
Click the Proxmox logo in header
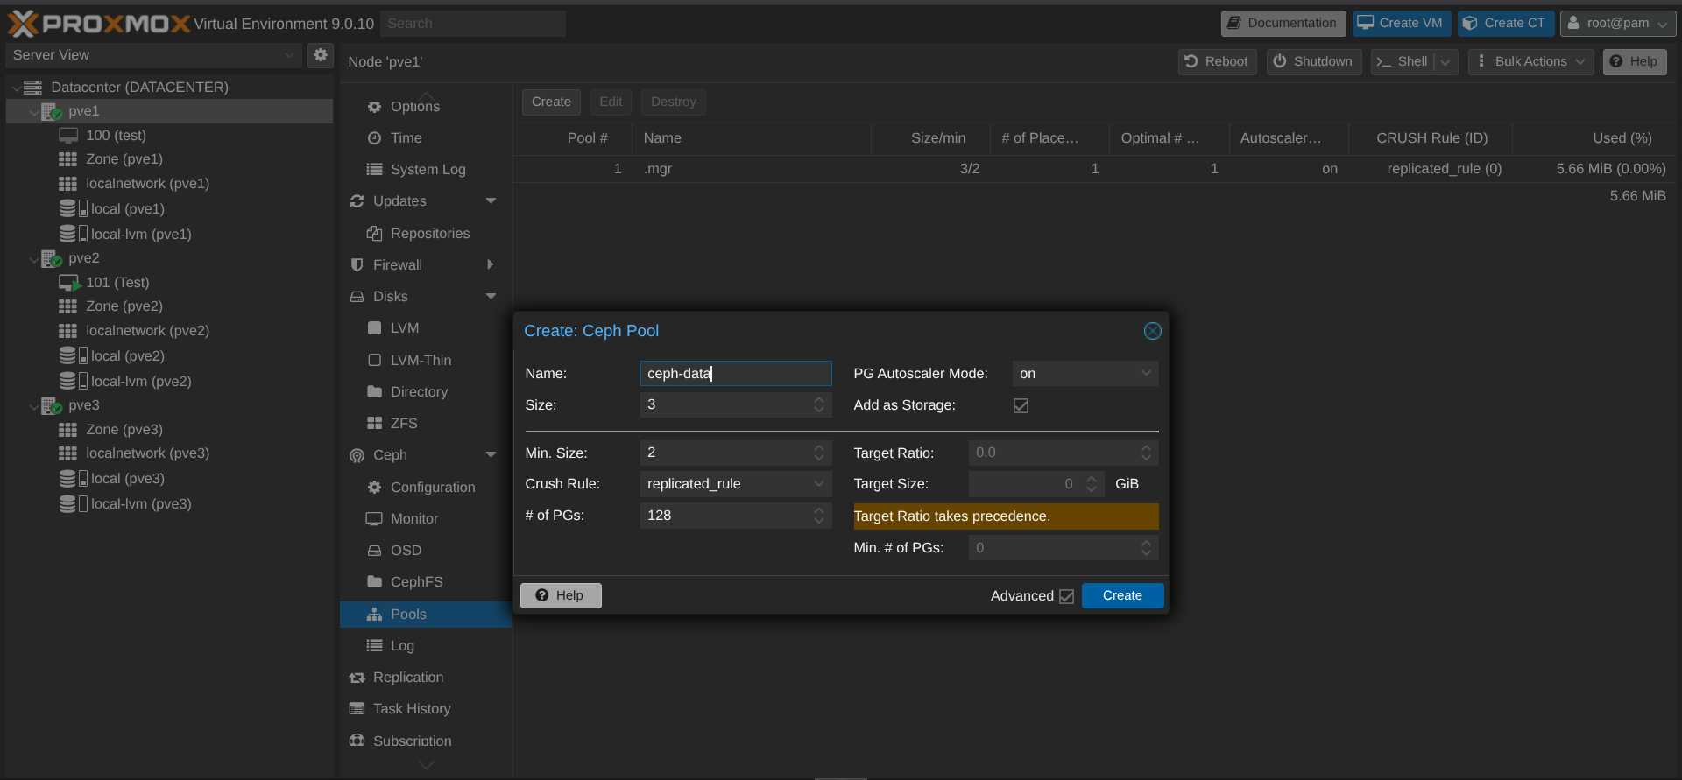[x=98, y=24]
